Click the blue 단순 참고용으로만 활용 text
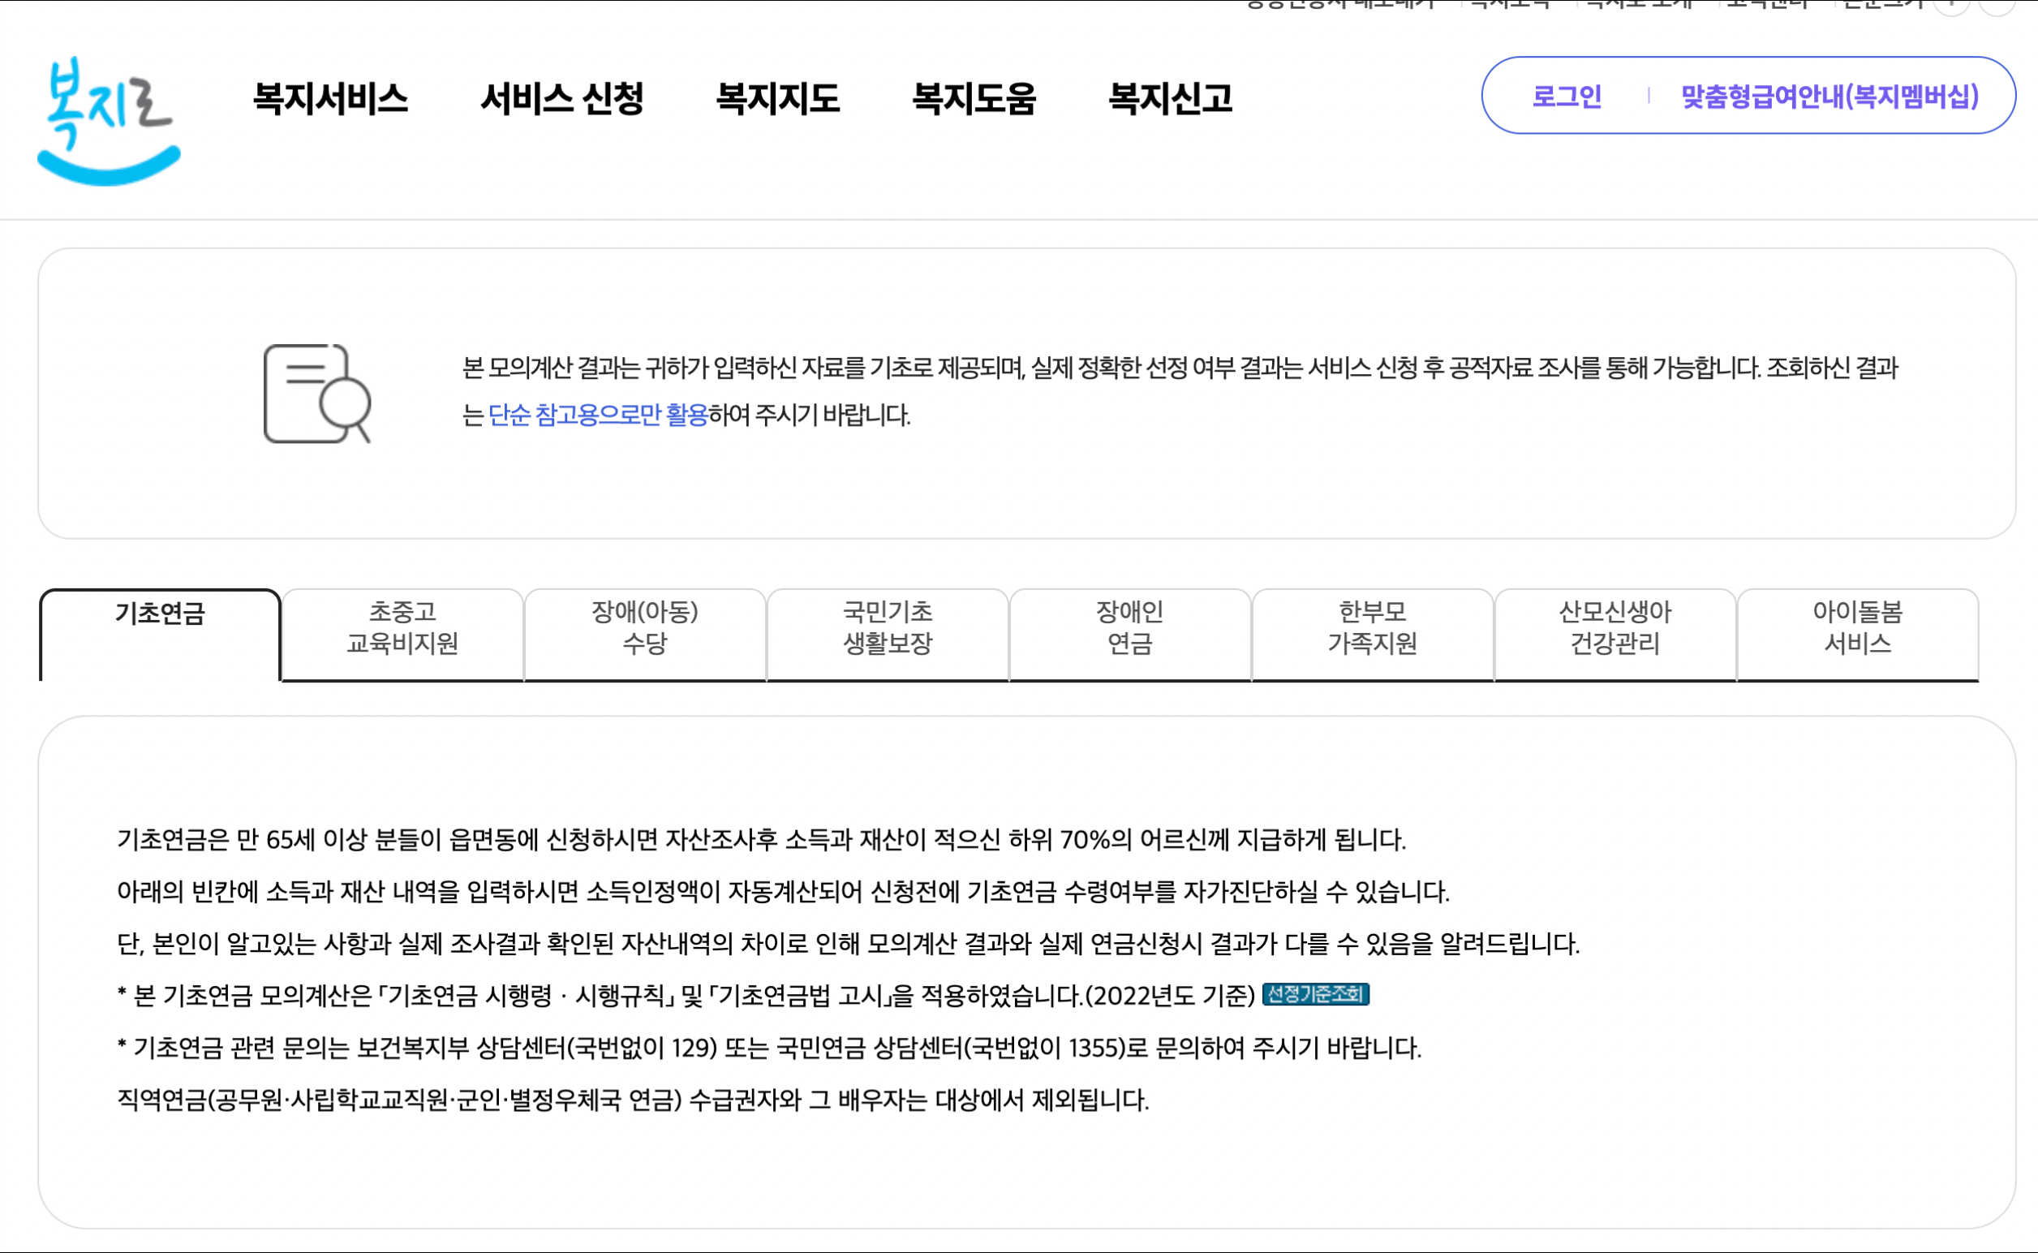The width and height of the screenshot is (2038, 1253). coord(597,415)
